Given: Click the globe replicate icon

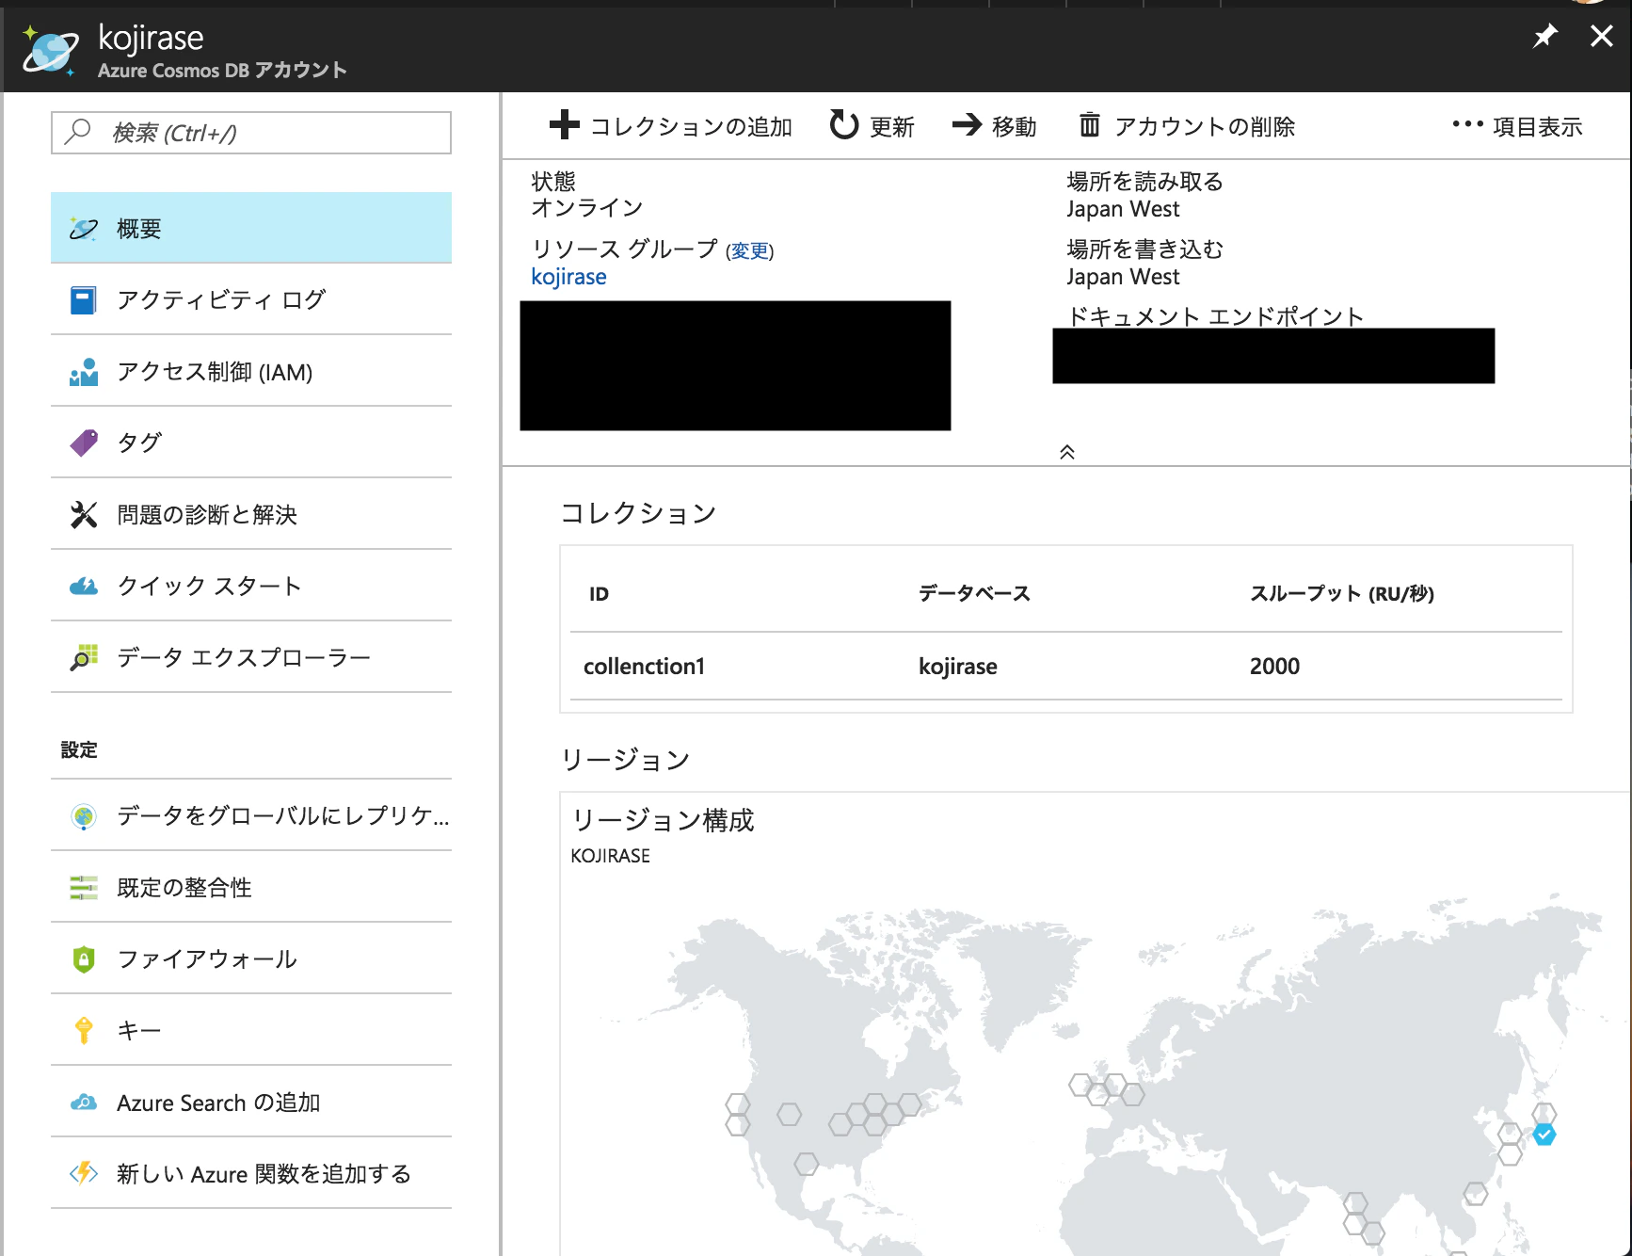Looking at the screenshot, I should (x=84, y=816).
